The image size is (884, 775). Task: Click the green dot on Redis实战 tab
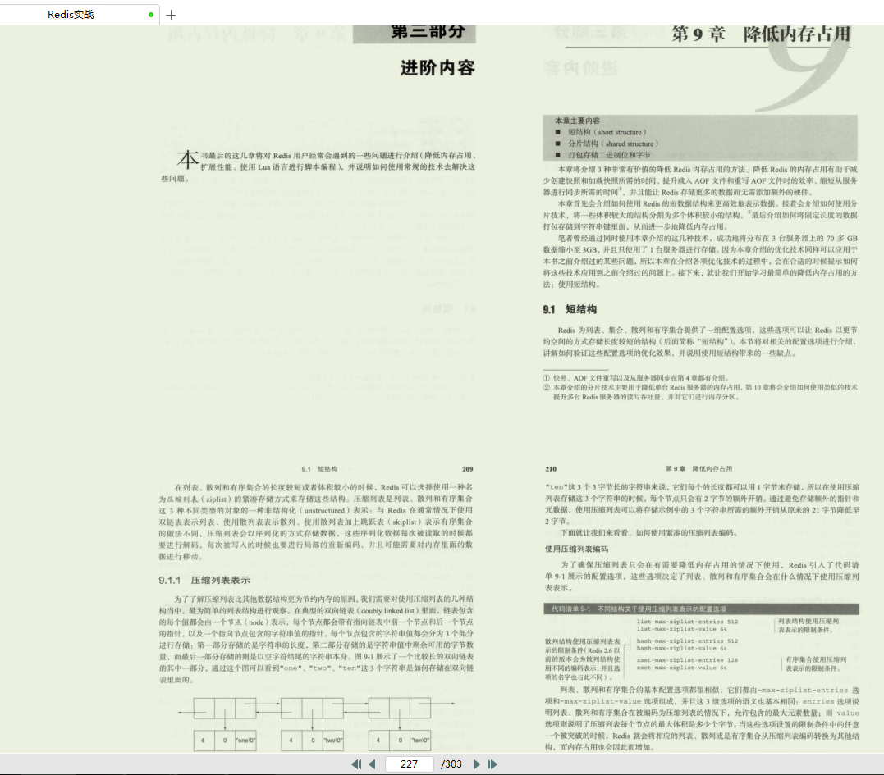pos(150,15)
